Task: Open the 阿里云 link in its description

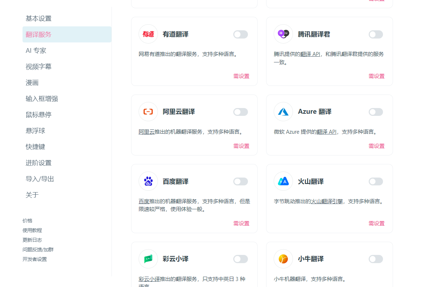Action: click(146, 132)
